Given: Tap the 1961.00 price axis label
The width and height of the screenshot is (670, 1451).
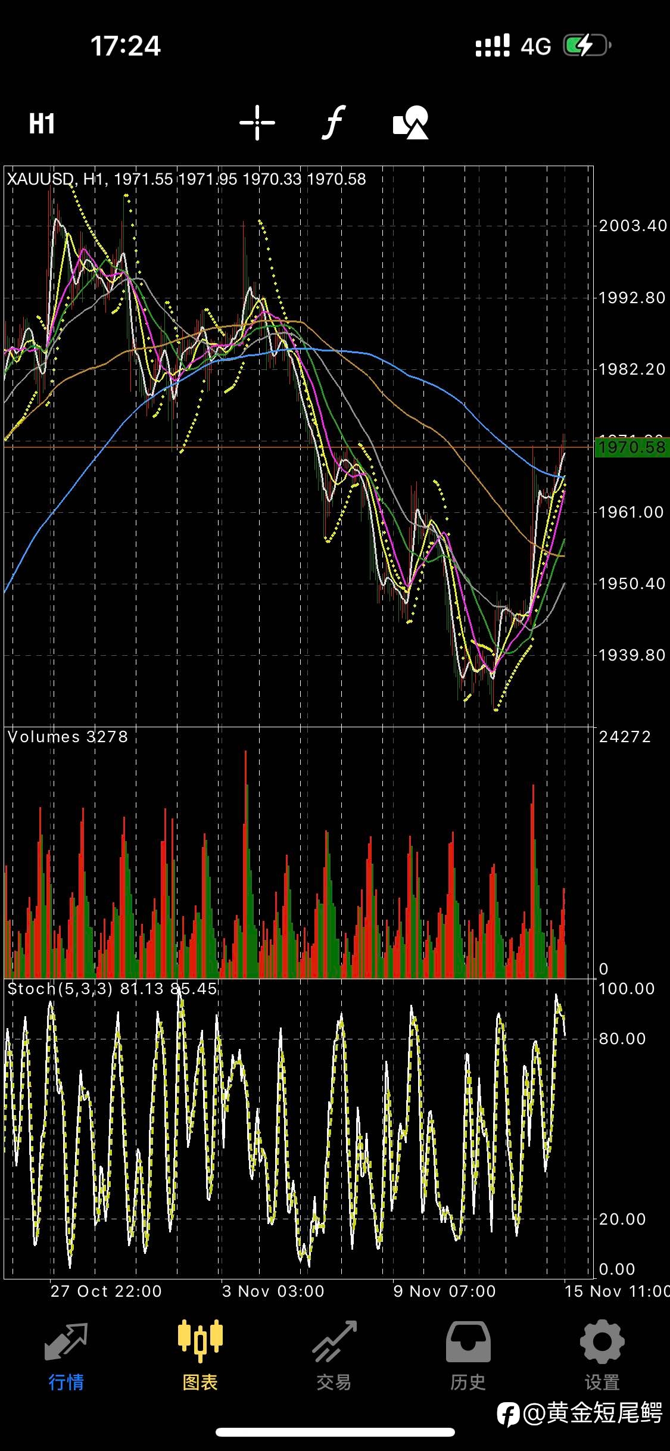Looking at the screenshot, I should [x=631, y=512].
